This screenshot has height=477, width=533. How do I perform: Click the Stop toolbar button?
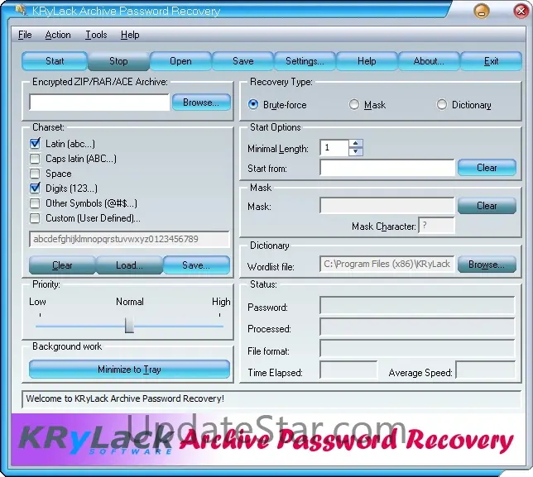pos(118,61)
